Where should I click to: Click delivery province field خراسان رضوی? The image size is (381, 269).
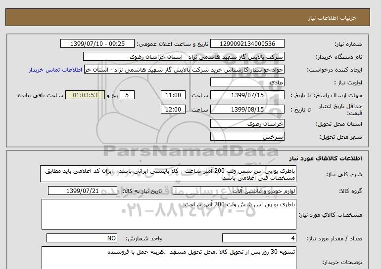[247, 123]
